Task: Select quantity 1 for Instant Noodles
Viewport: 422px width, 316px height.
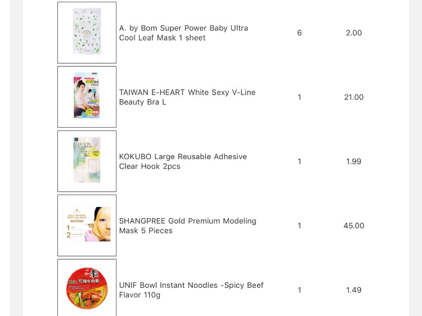Action: pyautogui.click(x=299, y=290)
